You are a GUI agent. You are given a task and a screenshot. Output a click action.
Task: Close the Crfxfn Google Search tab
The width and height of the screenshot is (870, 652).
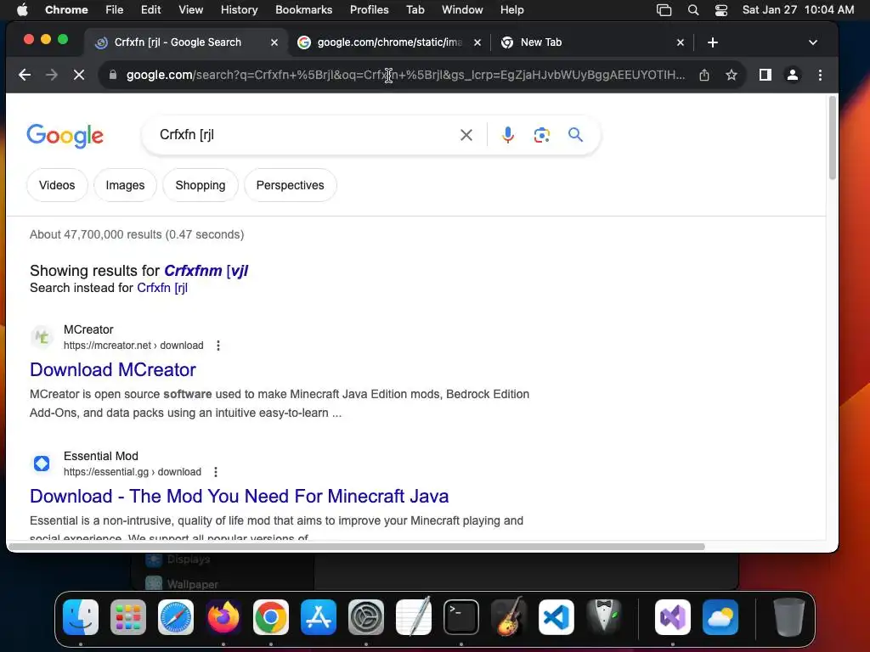(274, 42)
